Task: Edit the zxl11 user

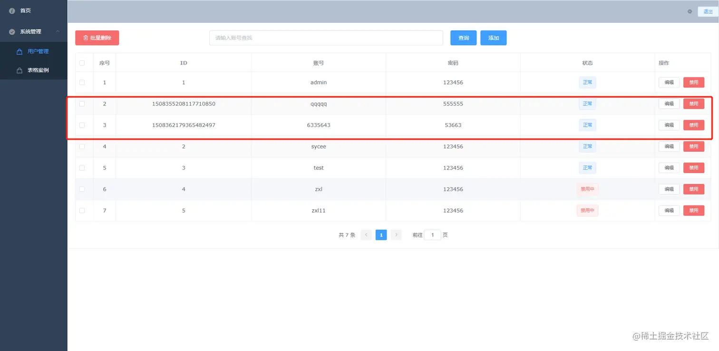Action: point(669,210)
